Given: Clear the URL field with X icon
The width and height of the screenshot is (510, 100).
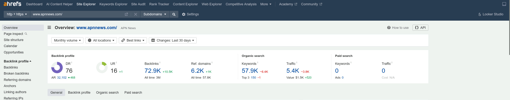Looking at the screenshot, I should [x=136, y=14].
